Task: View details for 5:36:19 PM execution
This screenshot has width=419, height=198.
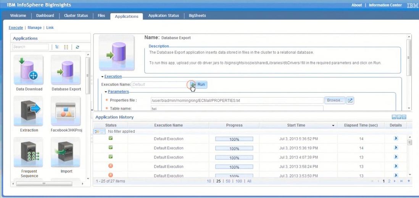Action: click(x=396, y=148)
